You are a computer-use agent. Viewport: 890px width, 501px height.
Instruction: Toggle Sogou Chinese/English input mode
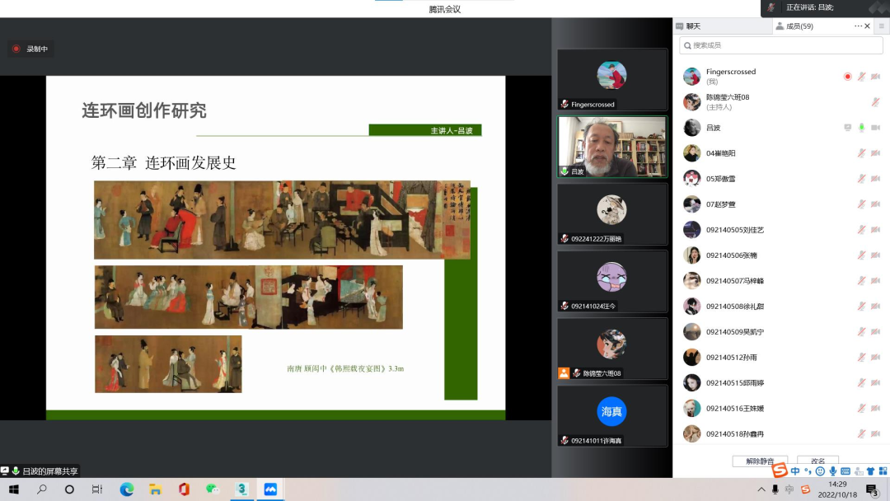click(x=795, y=471)
